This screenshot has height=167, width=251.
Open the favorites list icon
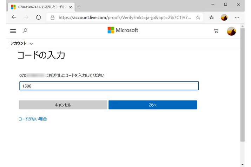[x=212, y=18]
